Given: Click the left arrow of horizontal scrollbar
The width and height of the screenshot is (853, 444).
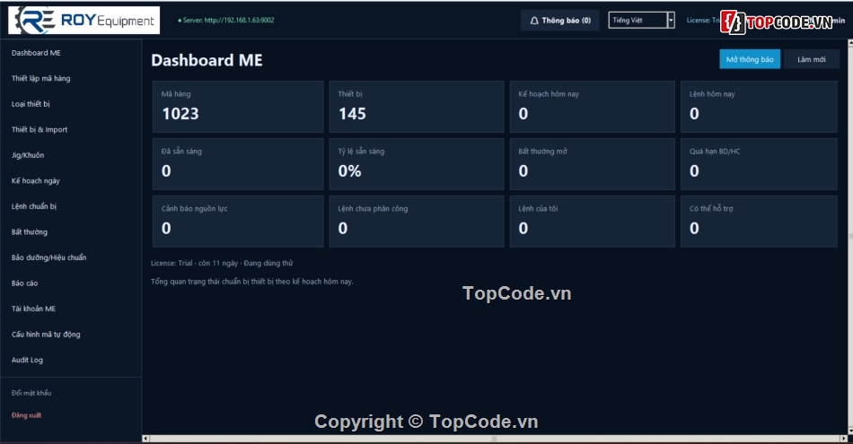Looking at the screenshot, I should click(145, 438).
